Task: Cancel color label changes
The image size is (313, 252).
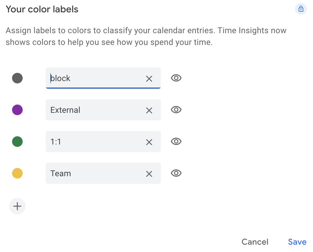Action: pos(255,242)
